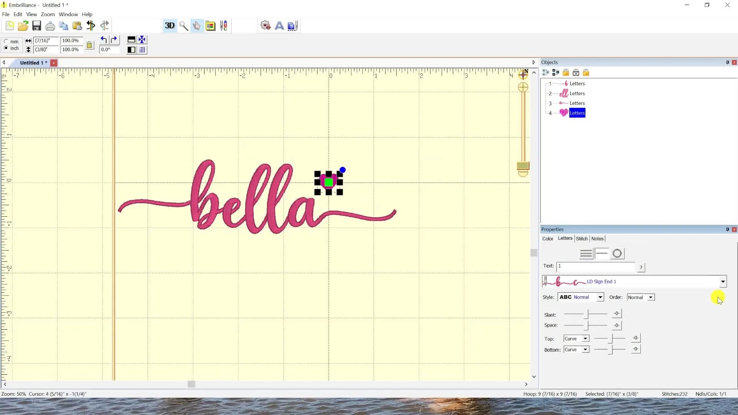Select the Paste icon
The width and height of the screenshot is (738, 415).
(77, 25)
